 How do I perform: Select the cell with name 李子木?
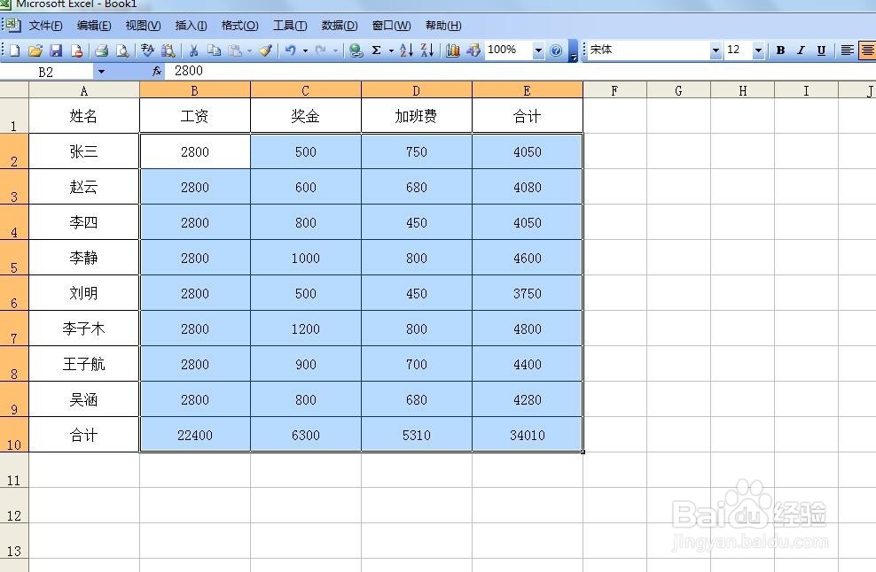(84, 329)
